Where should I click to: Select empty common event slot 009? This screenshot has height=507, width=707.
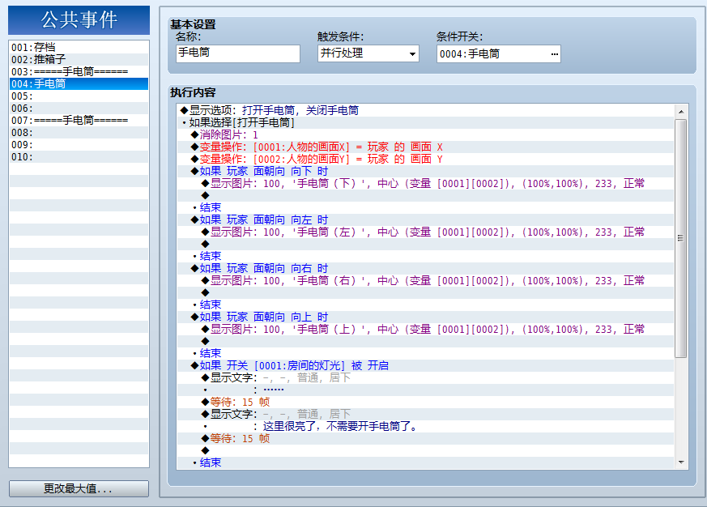(x=79, y=145)
